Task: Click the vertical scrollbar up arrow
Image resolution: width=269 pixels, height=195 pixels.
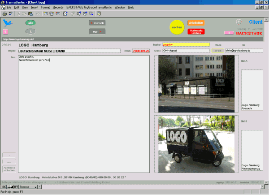Action: tap(266, 19)
